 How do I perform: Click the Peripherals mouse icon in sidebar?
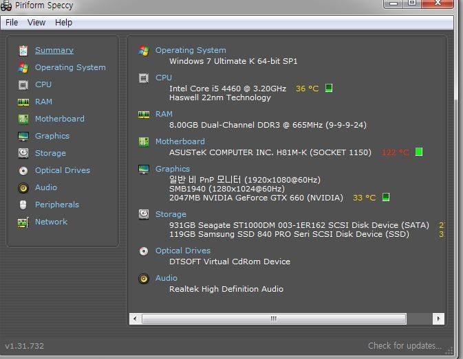coord(23,205)
